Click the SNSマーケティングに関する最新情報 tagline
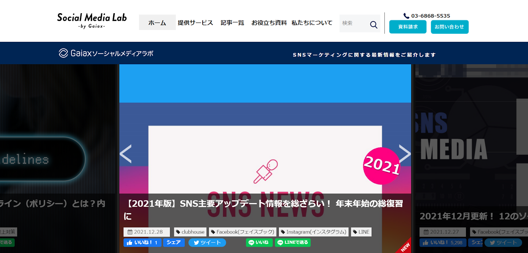 pyautogui.click(x=364, y=55)
